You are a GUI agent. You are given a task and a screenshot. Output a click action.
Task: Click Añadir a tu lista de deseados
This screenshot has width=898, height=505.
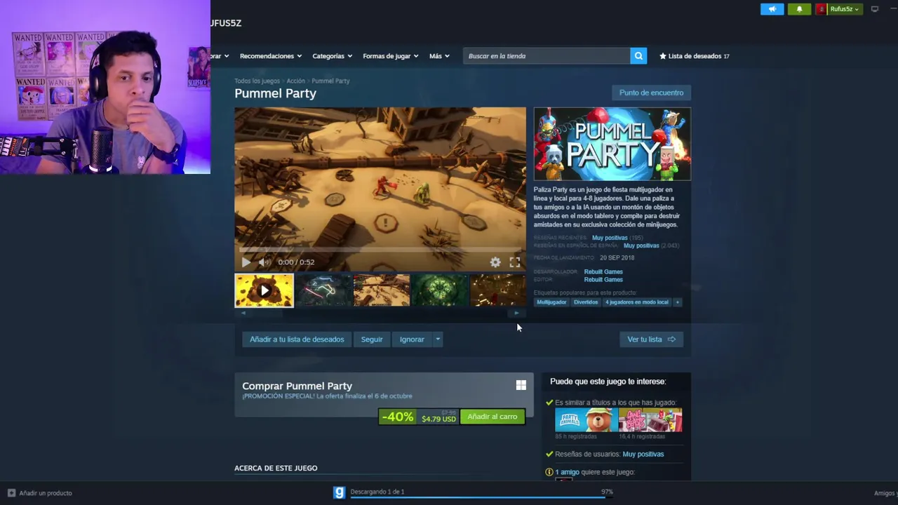pos(297,339)
